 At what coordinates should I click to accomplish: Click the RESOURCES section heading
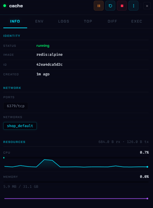coord(14,142)
